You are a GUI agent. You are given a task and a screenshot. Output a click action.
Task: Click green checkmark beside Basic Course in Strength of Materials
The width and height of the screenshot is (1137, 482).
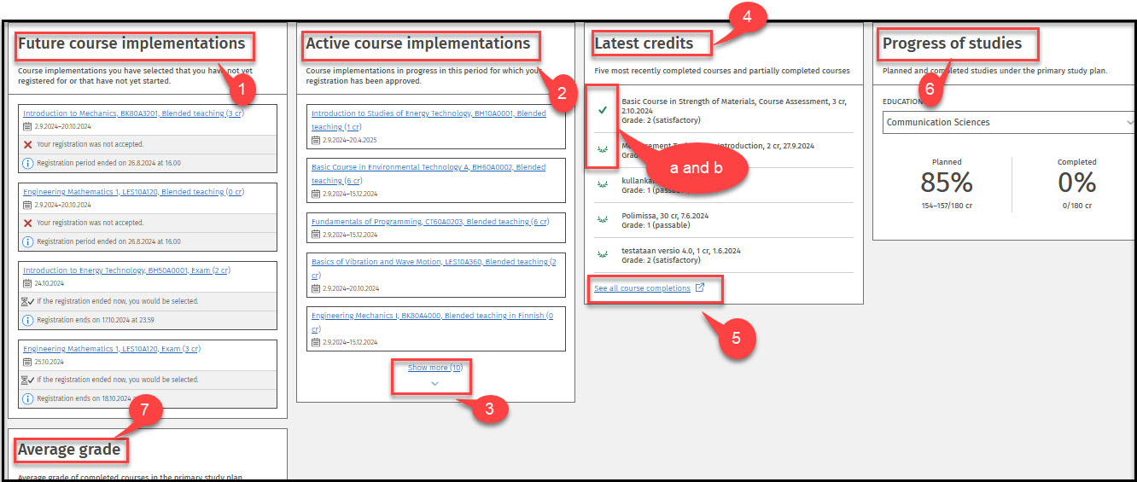[603, 110]
